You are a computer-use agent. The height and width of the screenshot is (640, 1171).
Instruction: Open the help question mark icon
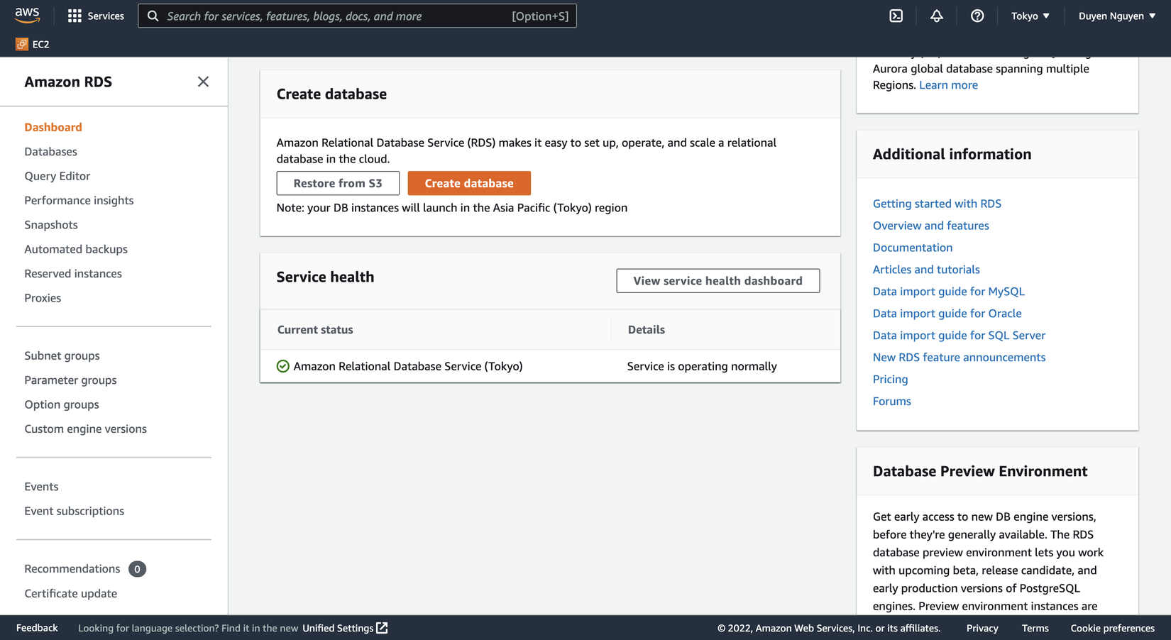(977, 16)
